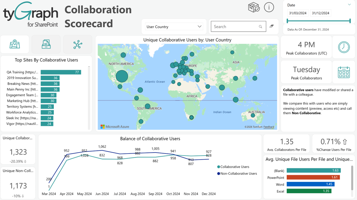Image resolution: width=357 pixels, height=200 pixels.
Task: Click the start date field 31/03/2024
Action: click(297, 13)
